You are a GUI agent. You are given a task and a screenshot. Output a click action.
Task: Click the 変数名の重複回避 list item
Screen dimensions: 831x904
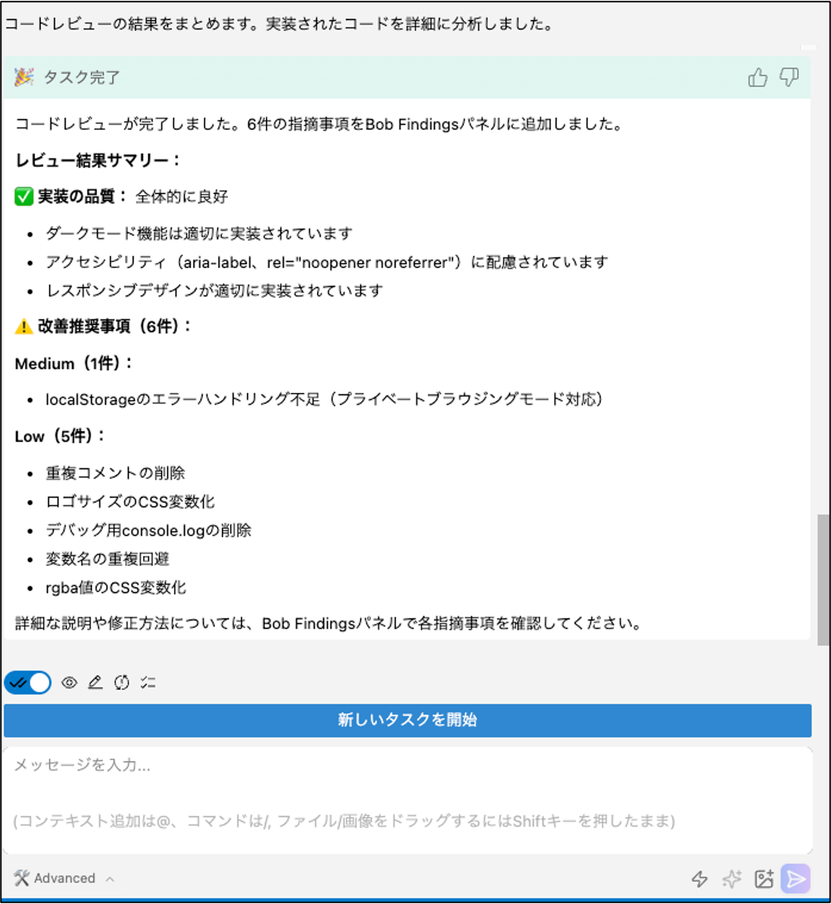point(107,559)
